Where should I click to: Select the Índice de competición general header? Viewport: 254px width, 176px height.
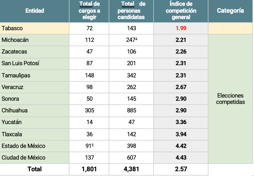pos(181,11)
